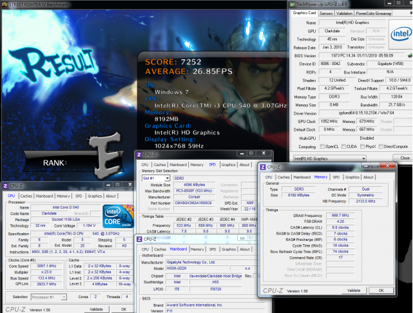Image resolution: width=413 pixels, height=313 pixels.
Task: Click the Package value Socket 1156 LGA
Action: pos(66,219)
